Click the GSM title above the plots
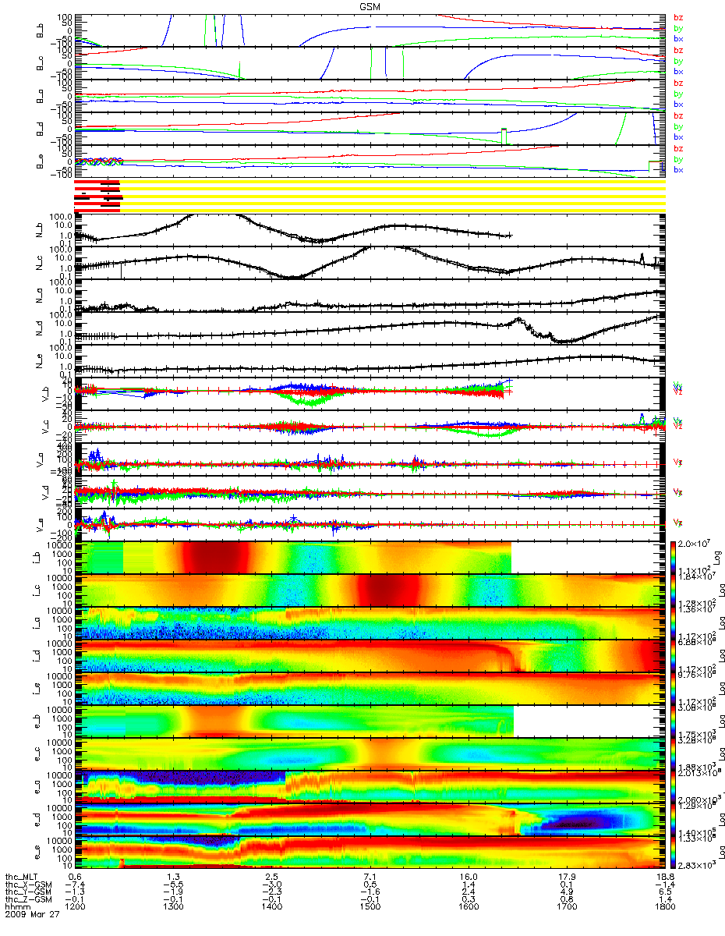This screenshot has width=725, height=936. pos(370,5)
